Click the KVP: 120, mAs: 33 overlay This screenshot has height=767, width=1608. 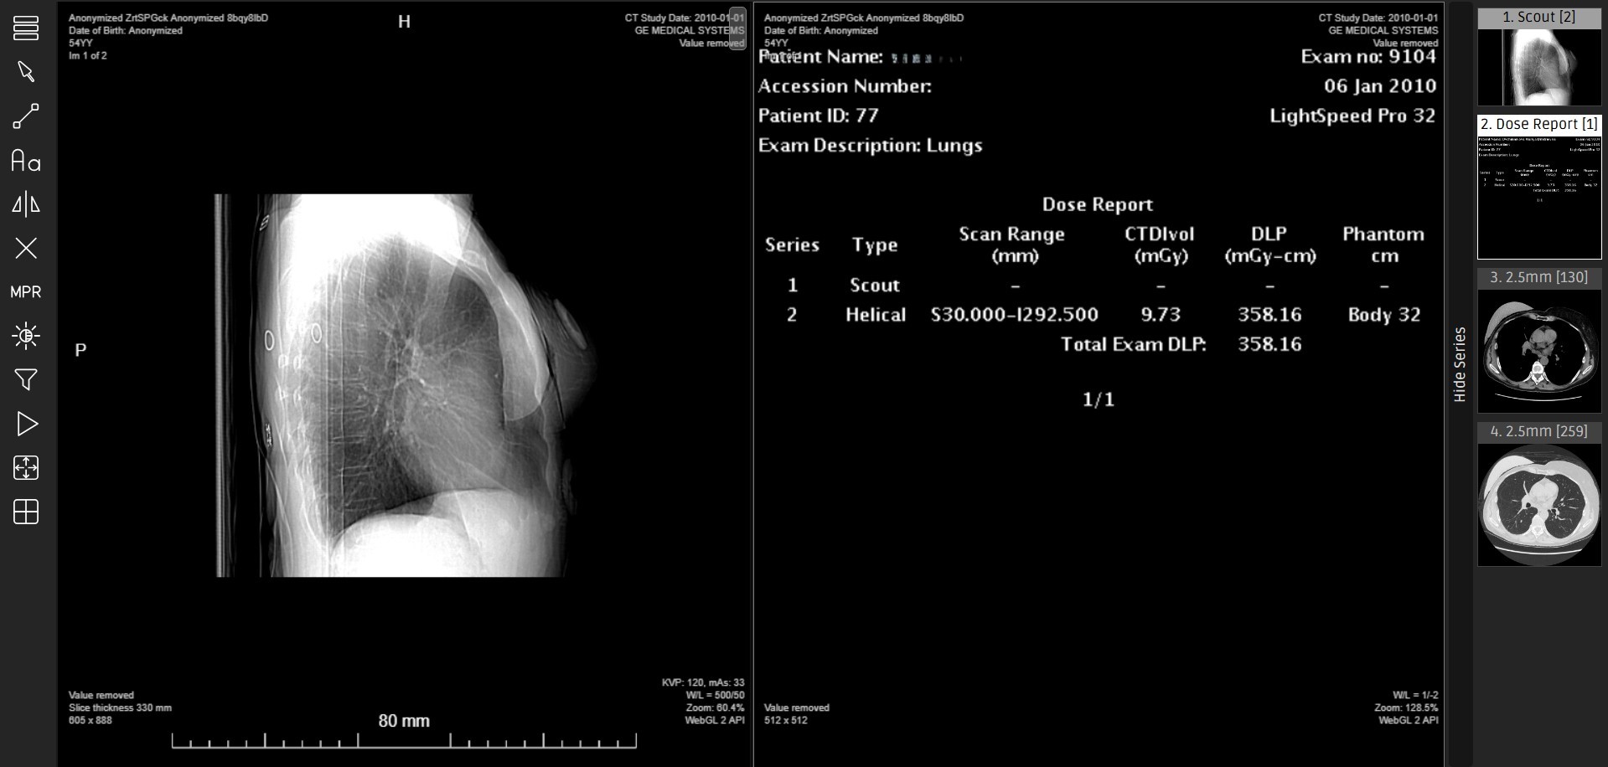click(x=703, y=682)
